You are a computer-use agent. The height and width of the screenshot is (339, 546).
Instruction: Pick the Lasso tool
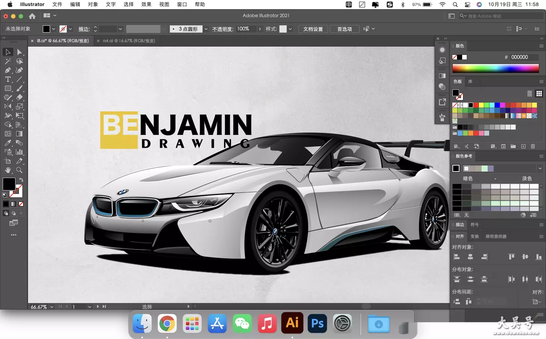pos(20,61)
